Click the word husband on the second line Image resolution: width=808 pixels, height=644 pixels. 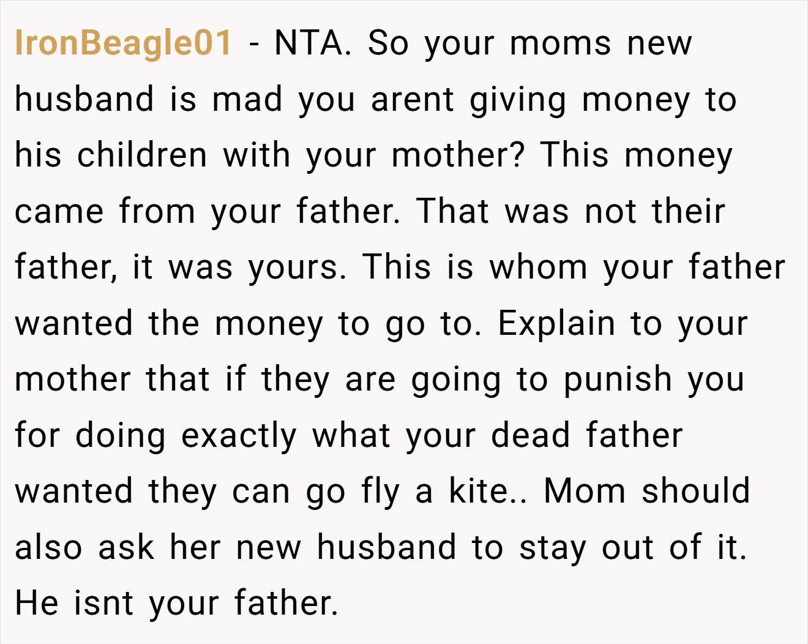[x=84, y=99]
